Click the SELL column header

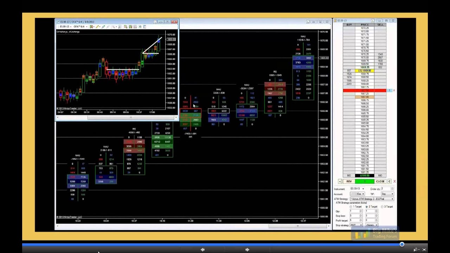(380, 25)
